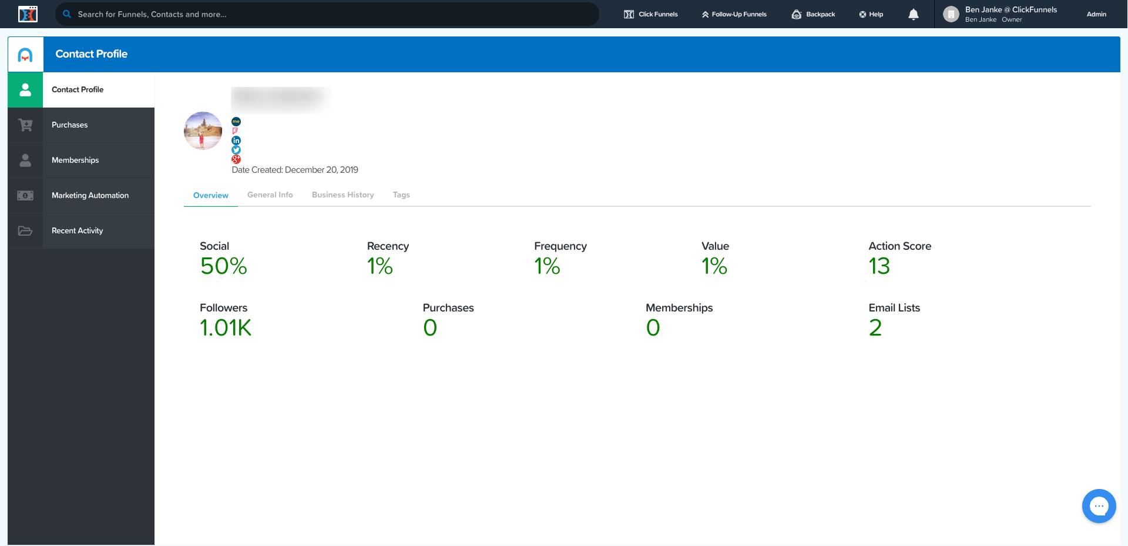Screen dimensions: 1128x546
Task: Switch to the General Info tab
Action: tap(270, 195)
